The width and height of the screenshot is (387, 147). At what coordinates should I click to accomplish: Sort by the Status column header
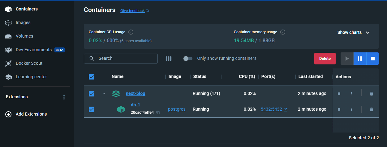(x=200, y=76)
